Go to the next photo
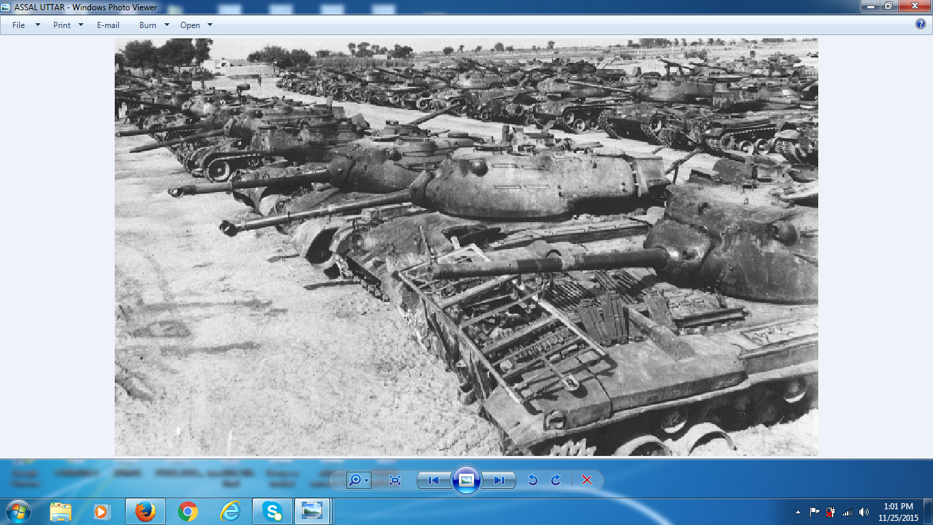 499,481
